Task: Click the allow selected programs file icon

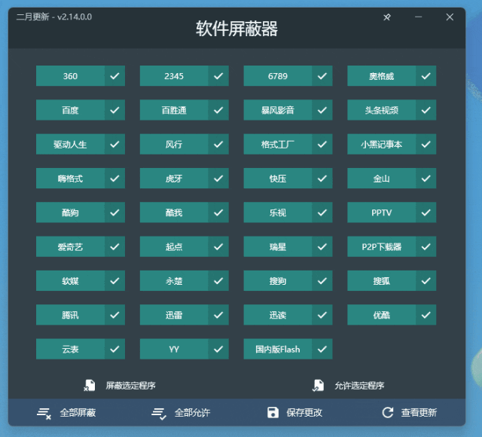Action: [318, 385]
